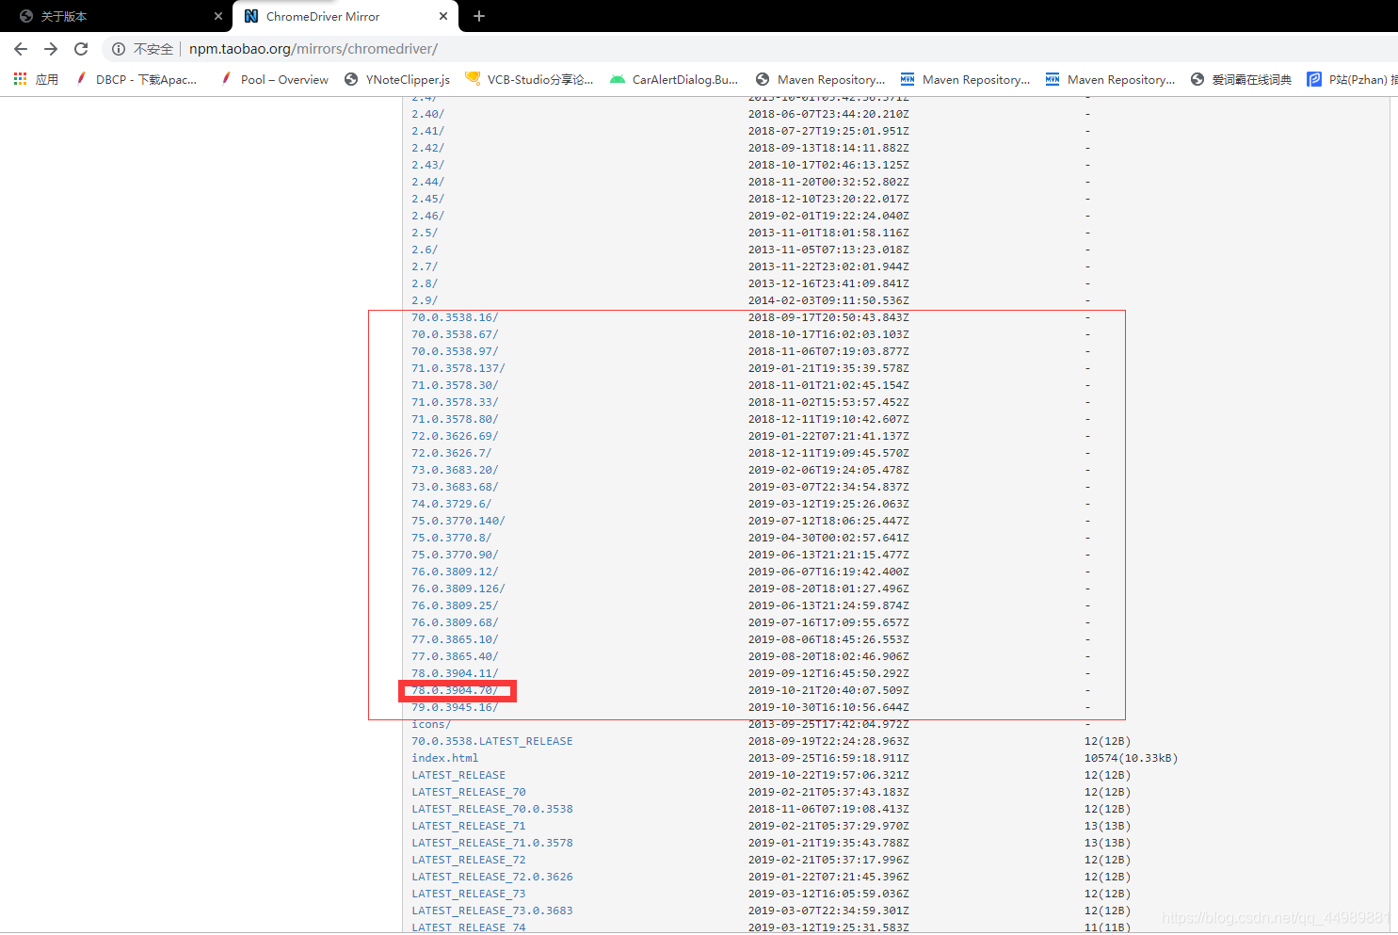The width and height of the screenshot is (1398, 935).
Task: Open the second Maven Repository bookmark
Action: 965,79
